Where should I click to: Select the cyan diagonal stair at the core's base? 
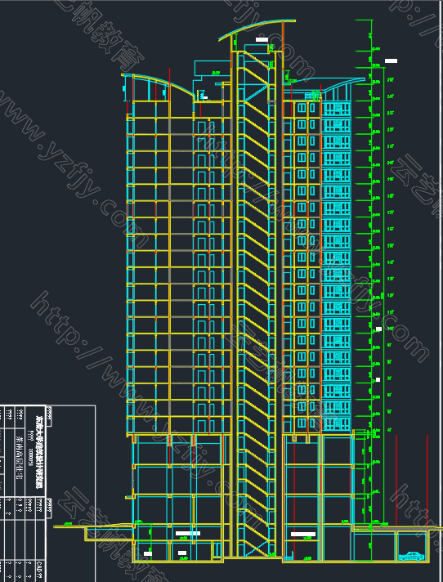click(256, 548)
